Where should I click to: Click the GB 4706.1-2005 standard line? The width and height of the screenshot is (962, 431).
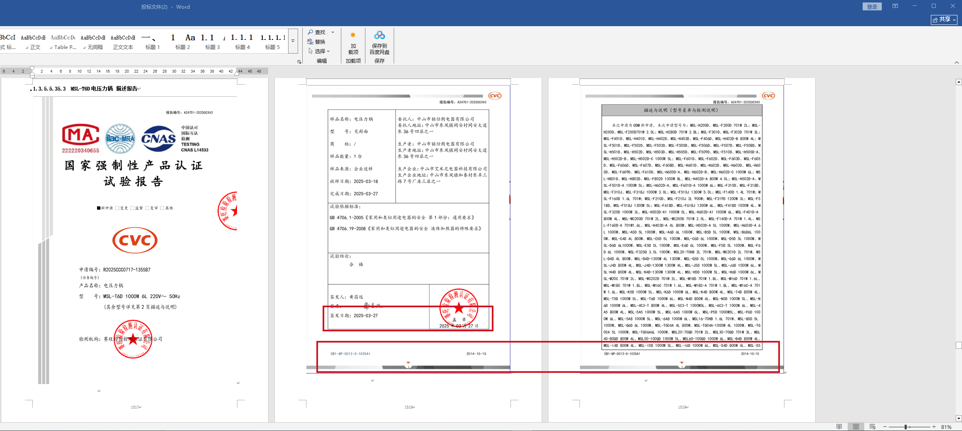(402, 218)
